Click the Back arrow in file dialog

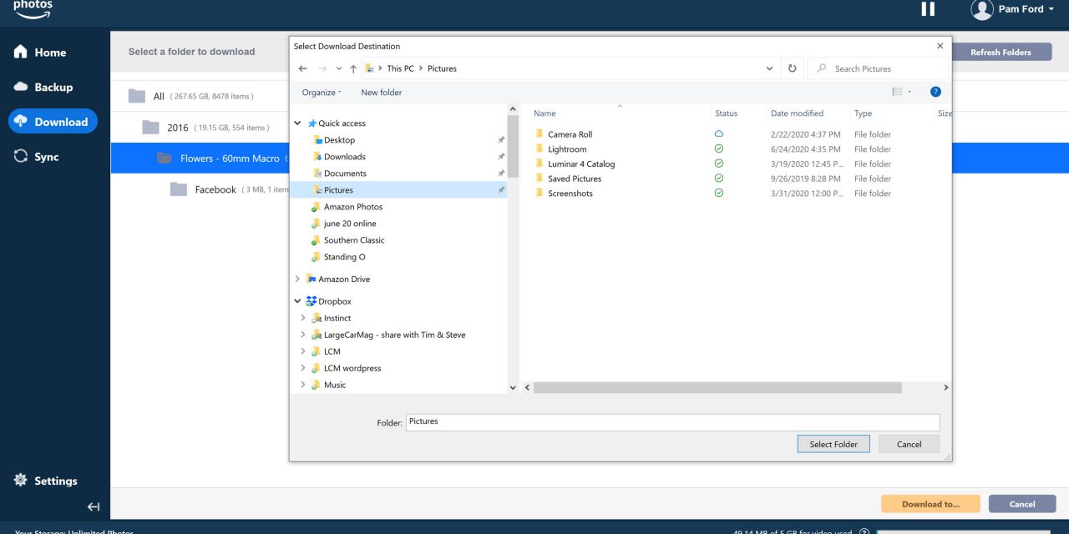tap(303, 68)
